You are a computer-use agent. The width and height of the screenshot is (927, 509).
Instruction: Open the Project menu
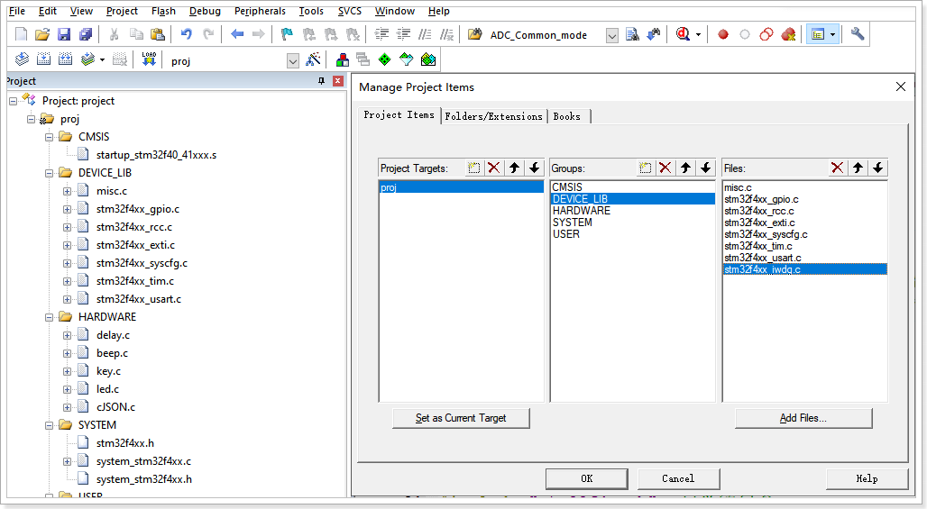122,11
